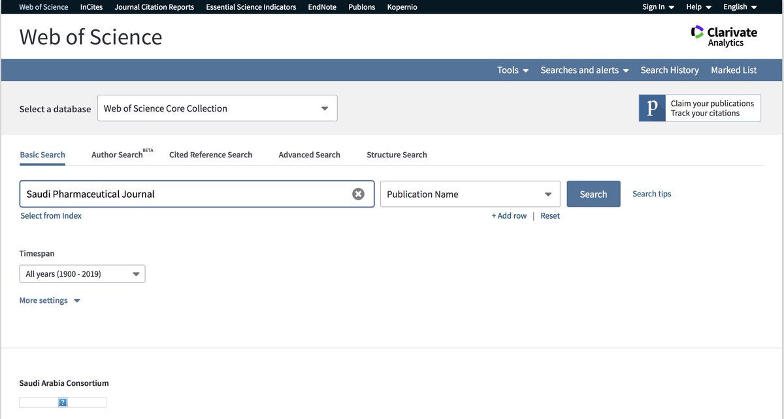Click the Reset link
Screen dimensions: 784x419
click(550, 216)
